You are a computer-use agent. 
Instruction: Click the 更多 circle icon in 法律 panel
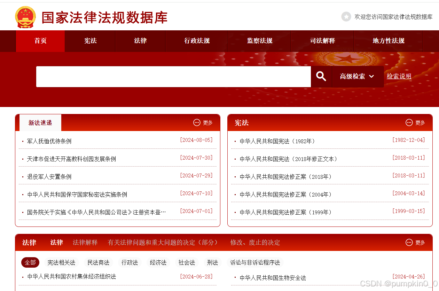click(409, 242)
